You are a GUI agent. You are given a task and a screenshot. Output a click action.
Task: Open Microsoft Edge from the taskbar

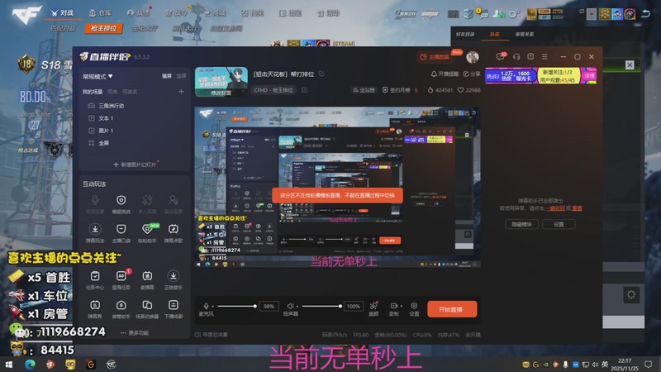30,365
